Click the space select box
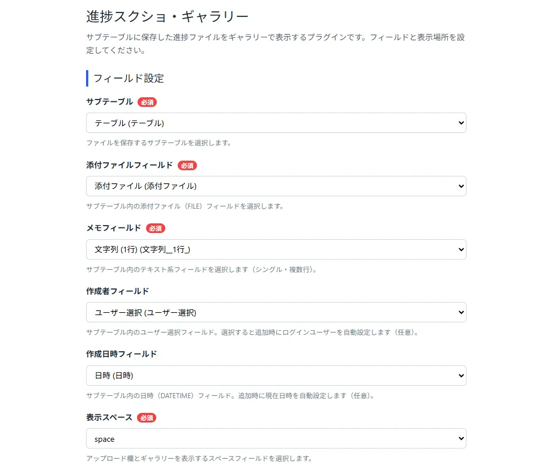 [x=276, y=438]
